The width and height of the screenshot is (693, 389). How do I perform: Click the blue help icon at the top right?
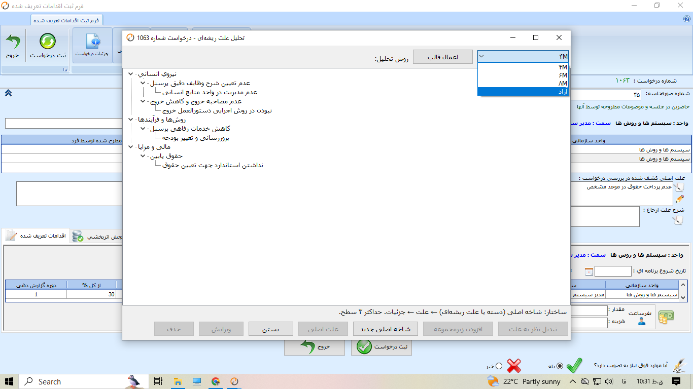pos(687,19)
